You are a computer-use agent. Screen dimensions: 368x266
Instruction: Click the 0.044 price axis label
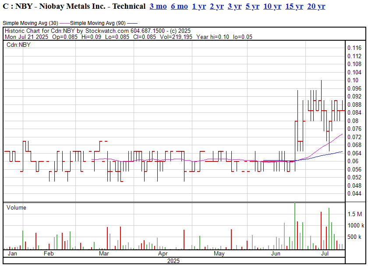point(354,194)
